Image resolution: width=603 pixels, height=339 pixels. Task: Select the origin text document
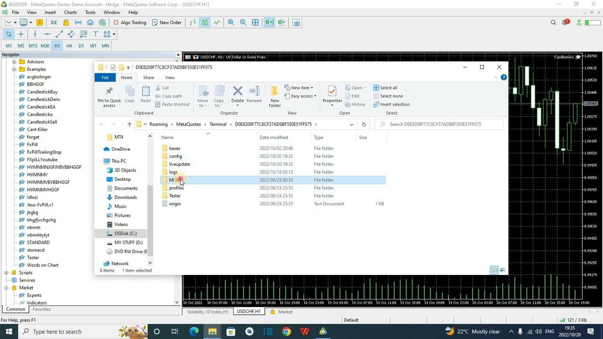(175, 204)
